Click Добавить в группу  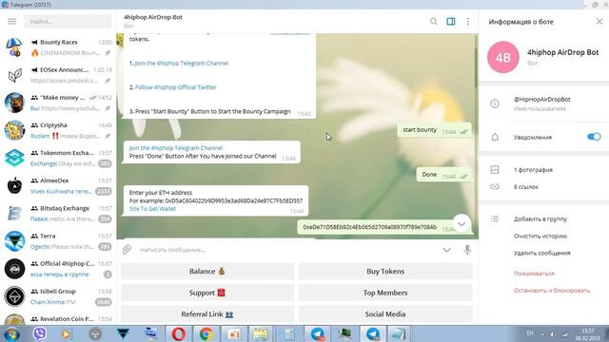click(540, 219)
